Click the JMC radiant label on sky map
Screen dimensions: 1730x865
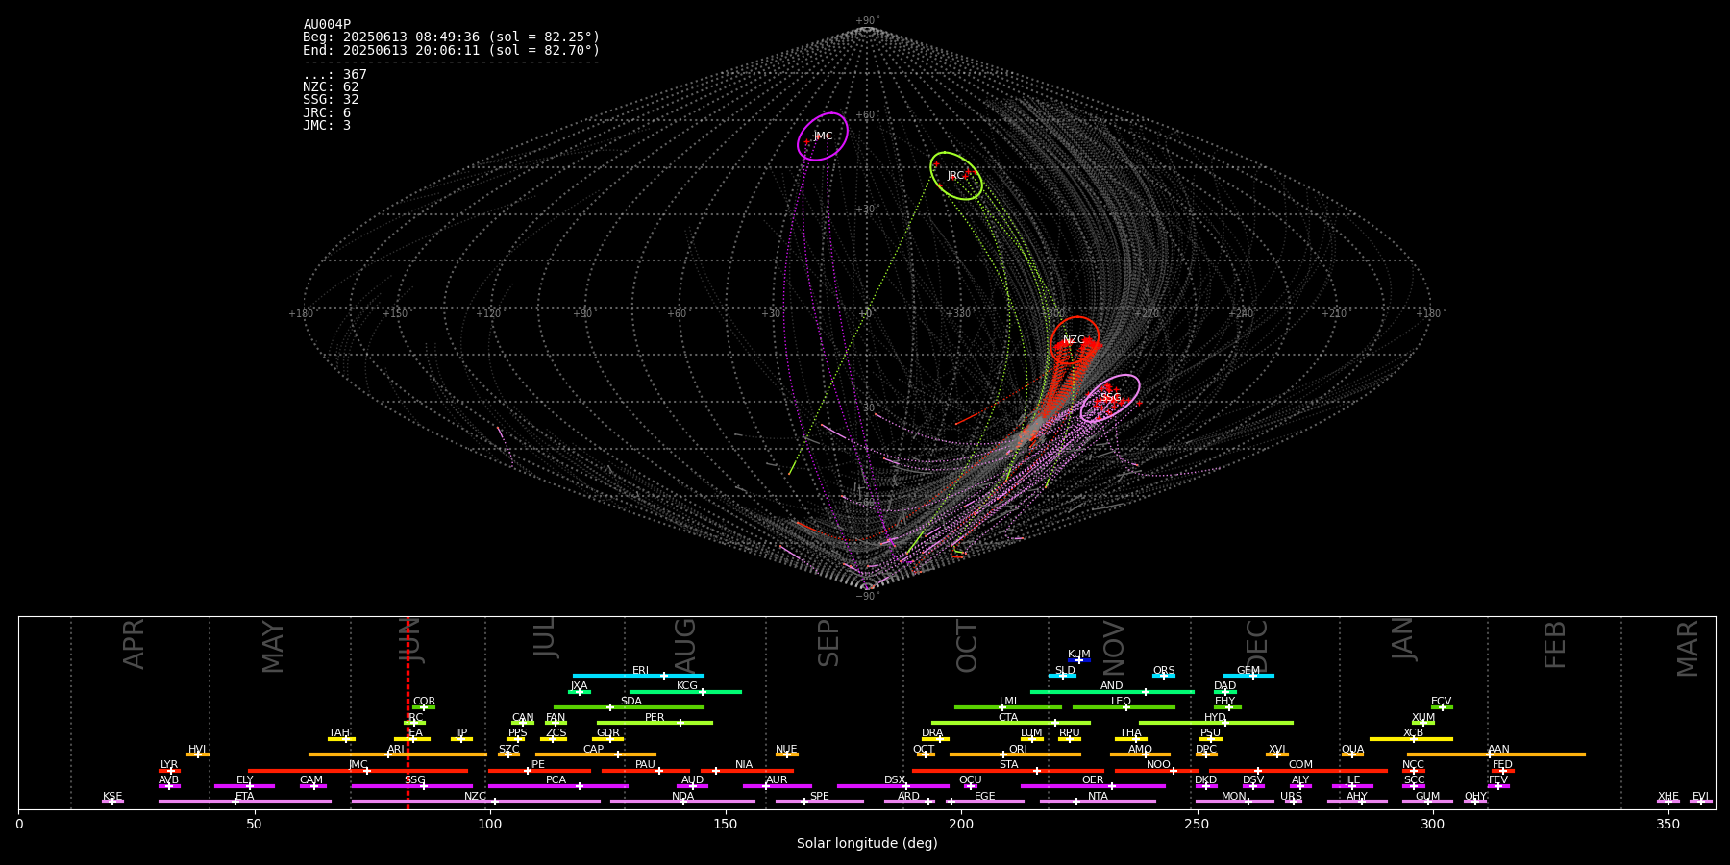[x=823, y=136]
